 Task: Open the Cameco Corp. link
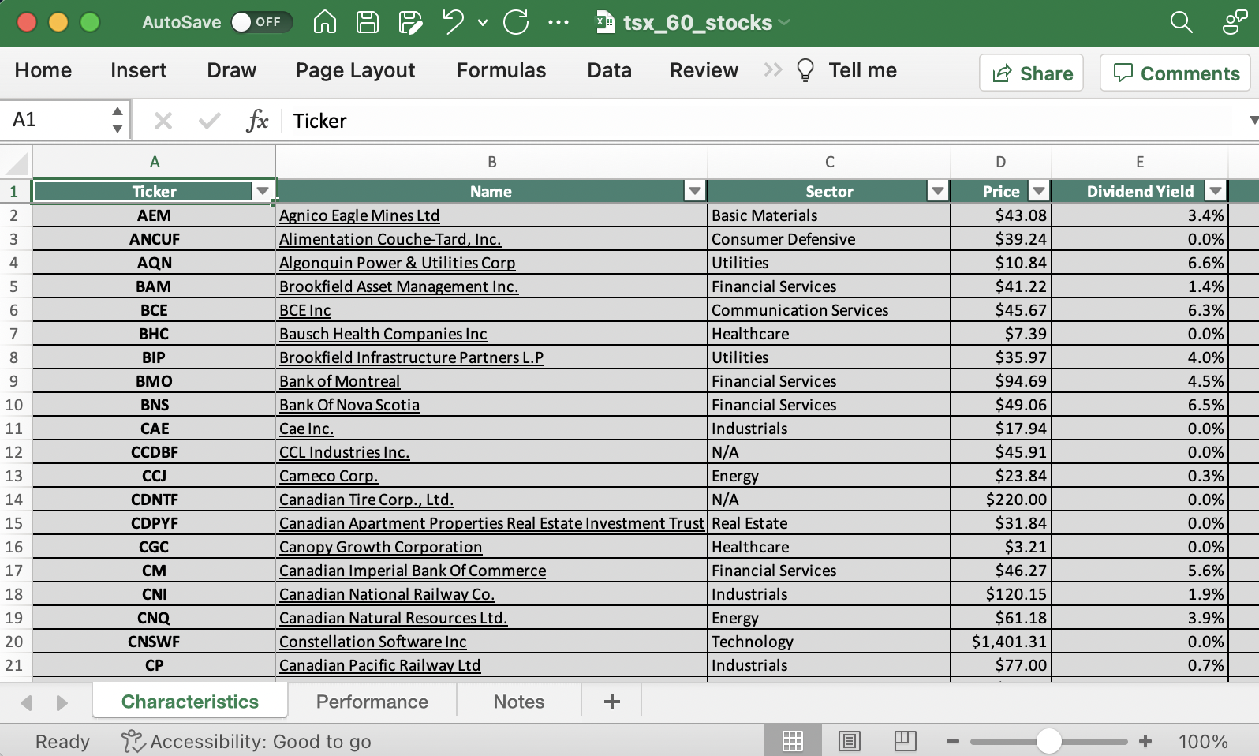(x=328, y=476)
